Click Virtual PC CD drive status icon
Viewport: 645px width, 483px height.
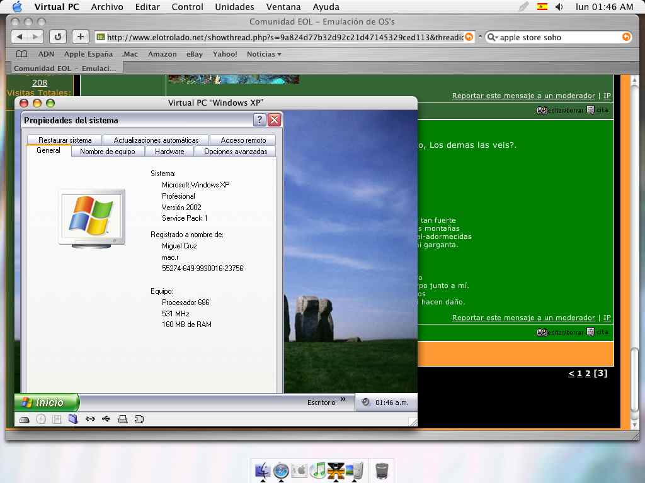(x=41, y=419)
